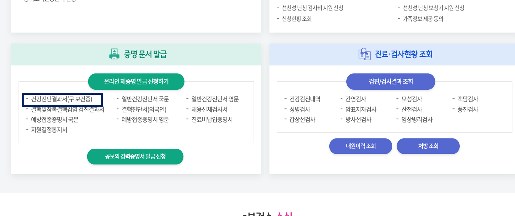The width and height of the screenshot is (515, 216).
Task: Open 온라인 제증명 발급 신청하기
Action: click(136, 82)
